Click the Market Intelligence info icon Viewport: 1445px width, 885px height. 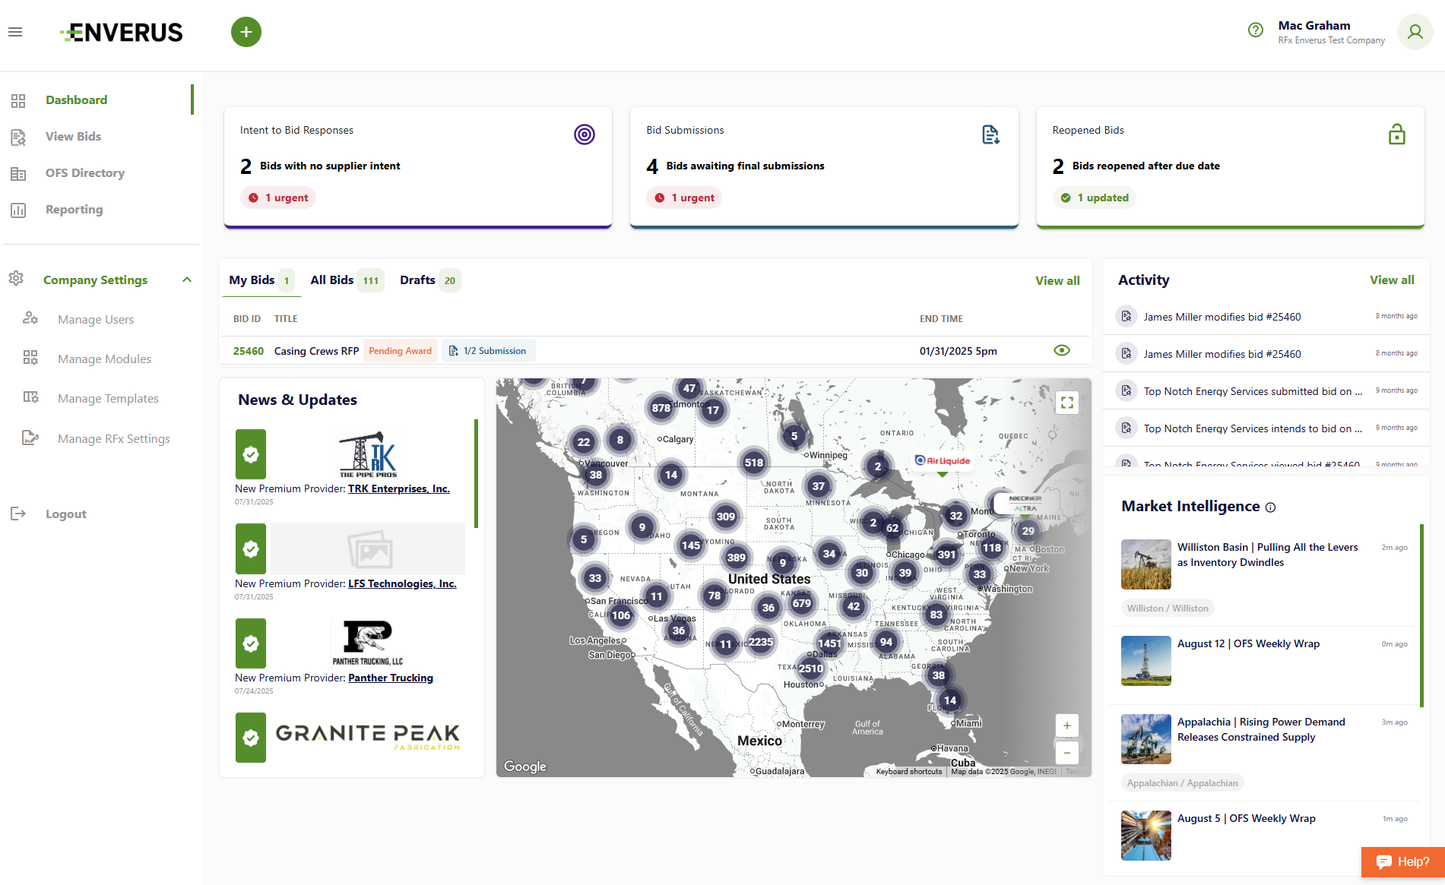[x=1270, y=507]
